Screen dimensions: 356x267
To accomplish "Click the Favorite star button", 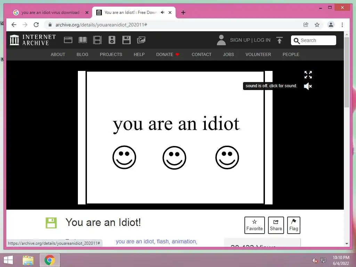I will (254, 225).
